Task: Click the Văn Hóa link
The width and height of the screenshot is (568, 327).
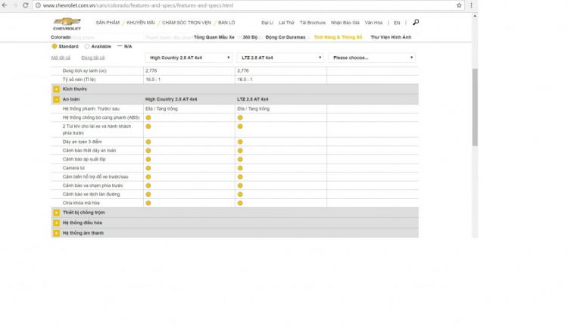Action: [x=373, y=23]
